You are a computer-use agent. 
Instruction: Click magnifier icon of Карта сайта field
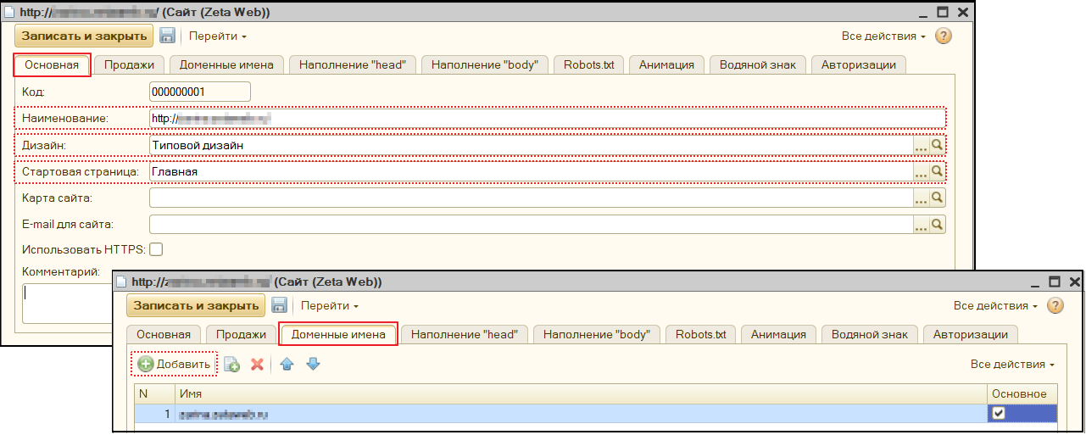[938, 198]
